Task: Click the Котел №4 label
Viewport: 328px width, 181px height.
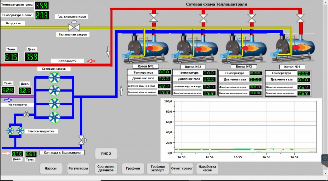Action: click(x=292, y=67)
